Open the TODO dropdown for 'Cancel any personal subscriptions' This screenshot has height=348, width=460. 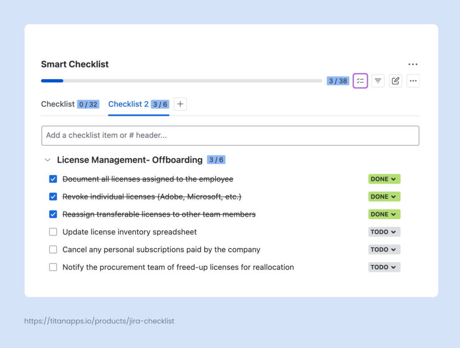click(x=384, y=249)
